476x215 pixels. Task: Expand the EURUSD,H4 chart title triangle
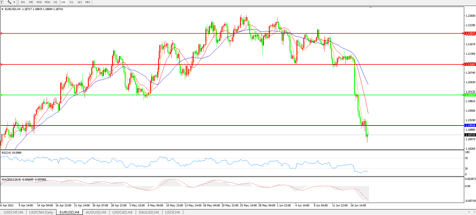coord(3,9)
